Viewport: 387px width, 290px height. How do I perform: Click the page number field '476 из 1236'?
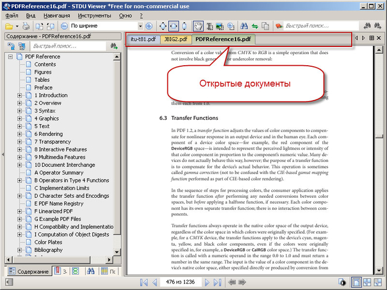[x=180, y=282]
